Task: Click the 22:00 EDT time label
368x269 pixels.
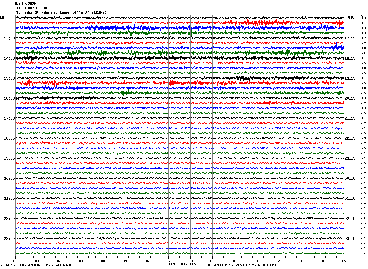Action: (9, 219)
